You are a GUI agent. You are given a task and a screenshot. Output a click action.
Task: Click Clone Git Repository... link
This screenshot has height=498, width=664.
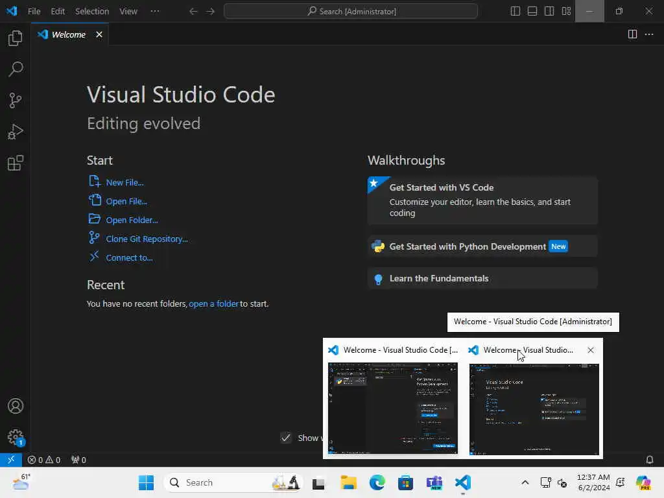[147, 239]
